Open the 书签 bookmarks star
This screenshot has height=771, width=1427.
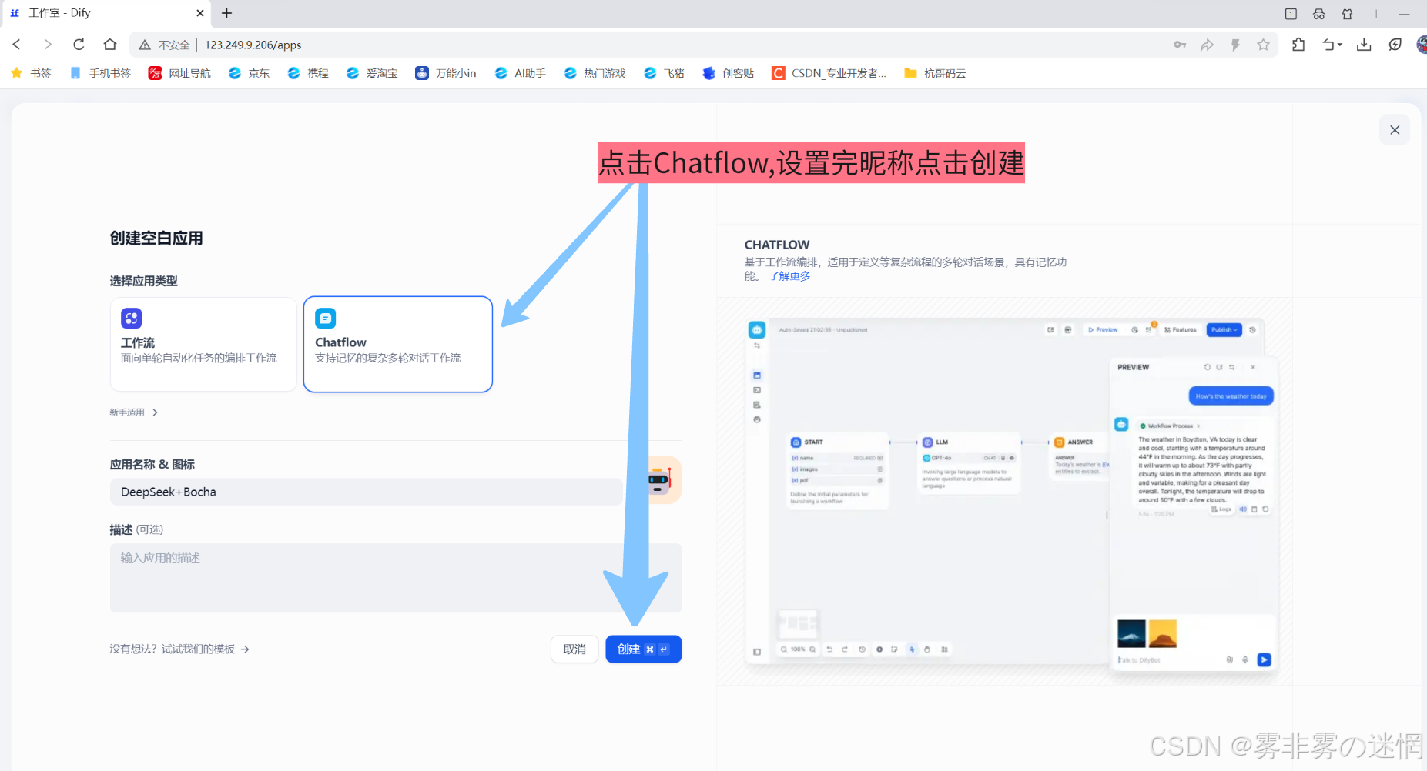tap(31, 73)
